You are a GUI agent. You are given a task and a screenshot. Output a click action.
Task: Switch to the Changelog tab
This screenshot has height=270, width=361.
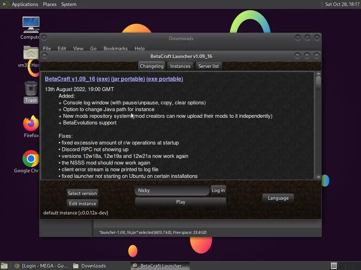point(152,66)
